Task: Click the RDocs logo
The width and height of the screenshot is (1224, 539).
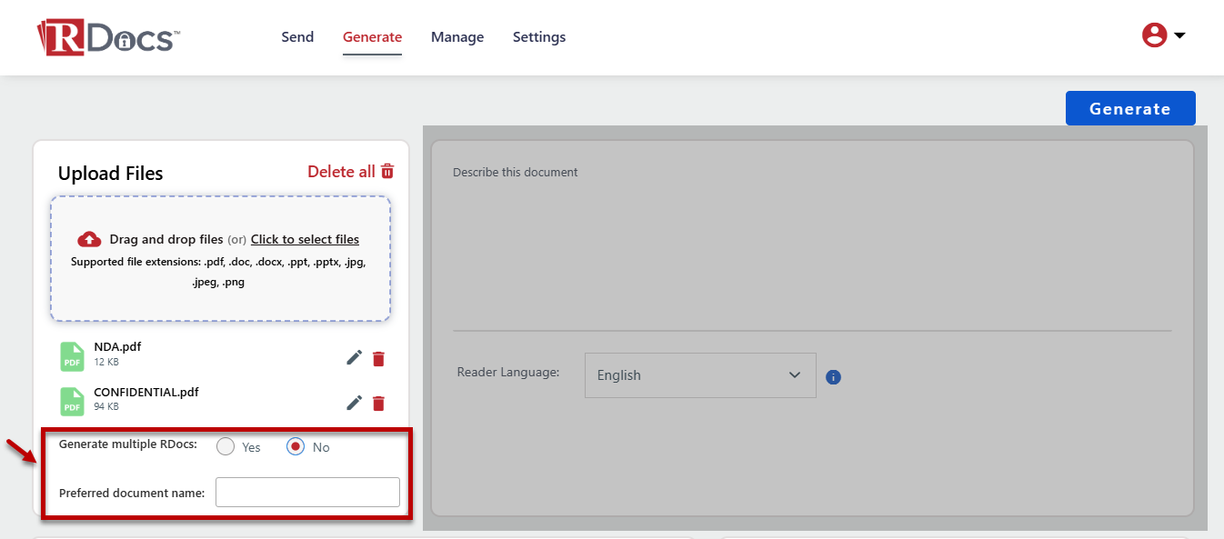Action: coord(108,37)
